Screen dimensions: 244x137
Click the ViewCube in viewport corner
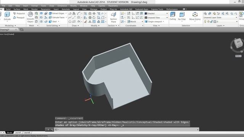[238, 43]
